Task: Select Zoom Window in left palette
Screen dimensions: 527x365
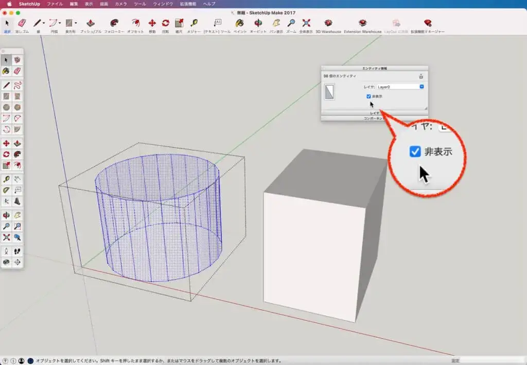Action: coord(17,226)
